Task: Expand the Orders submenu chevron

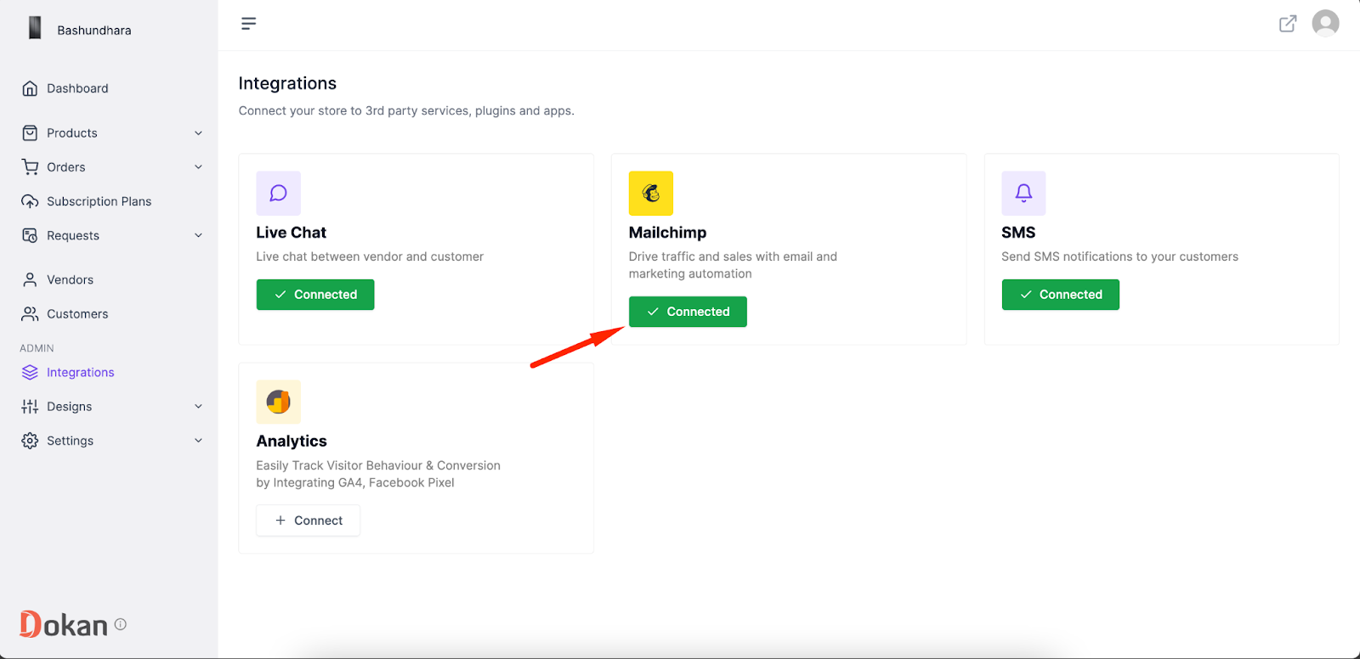Action: tap(198, 167)
